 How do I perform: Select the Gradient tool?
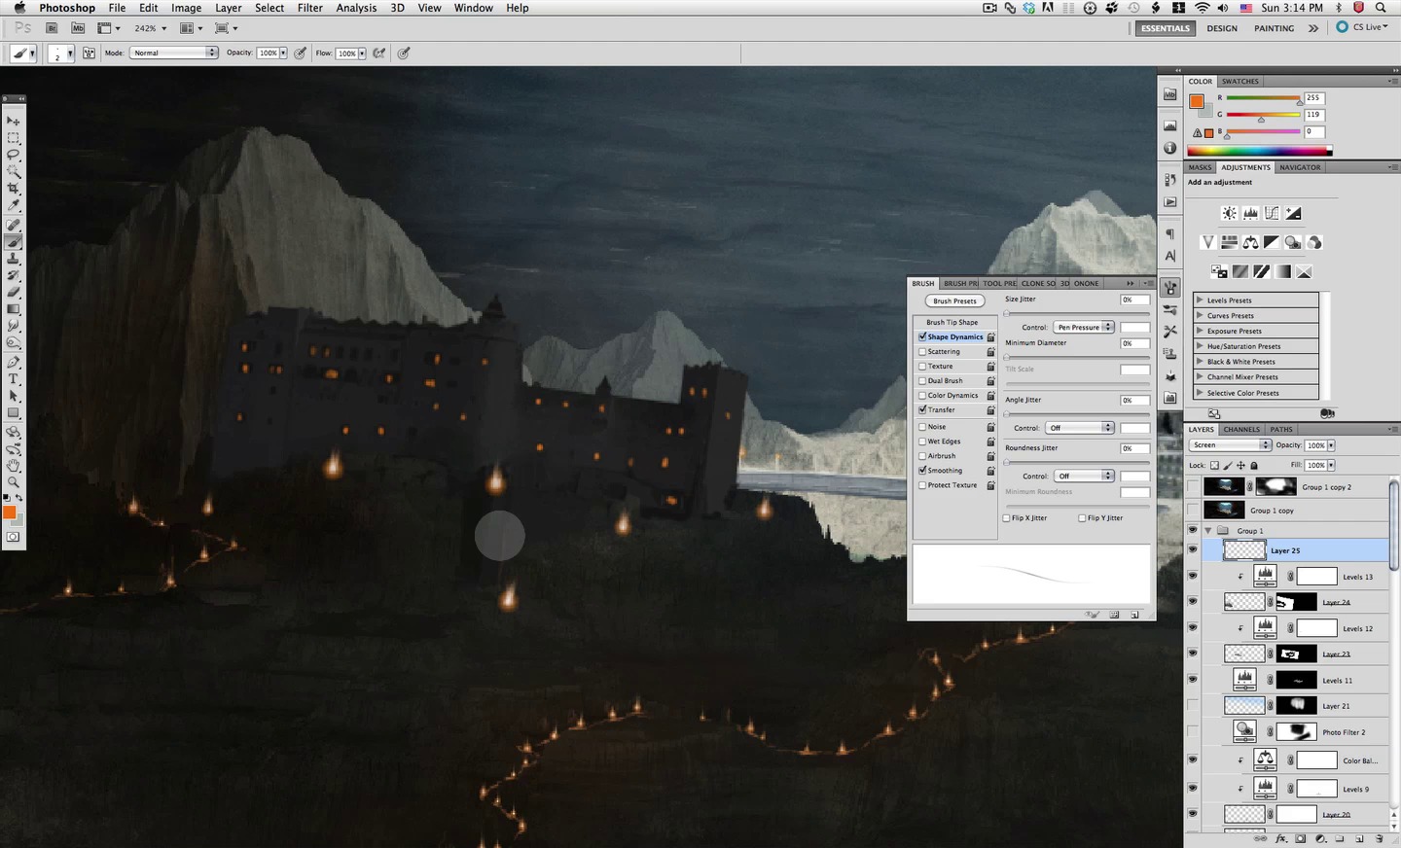click(x=14, y=309)
